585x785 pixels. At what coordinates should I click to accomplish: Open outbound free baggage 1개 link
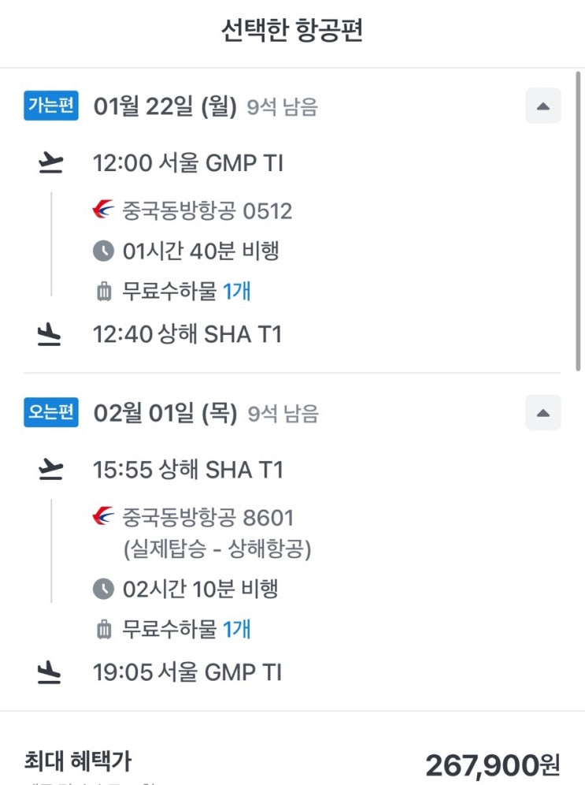236,291
